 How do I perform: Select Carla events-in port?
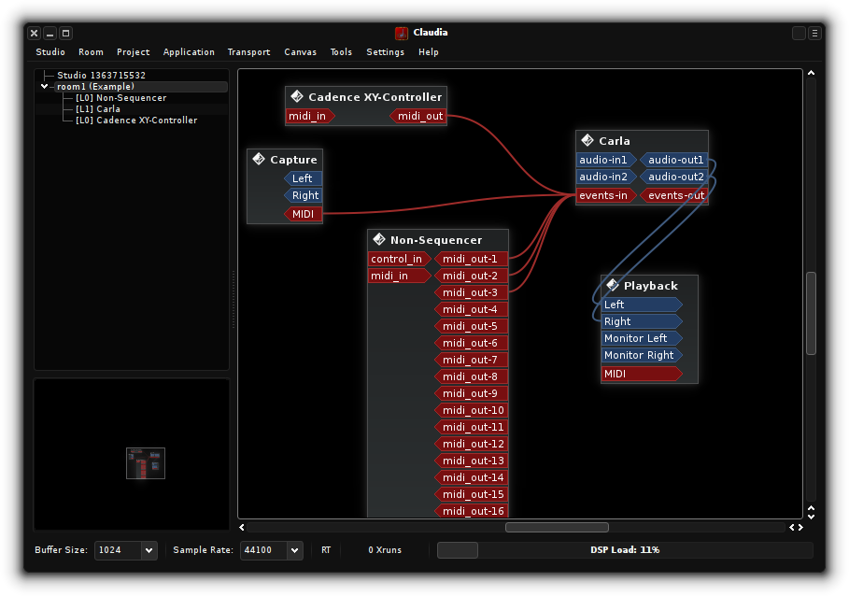[x=606, y=196]
